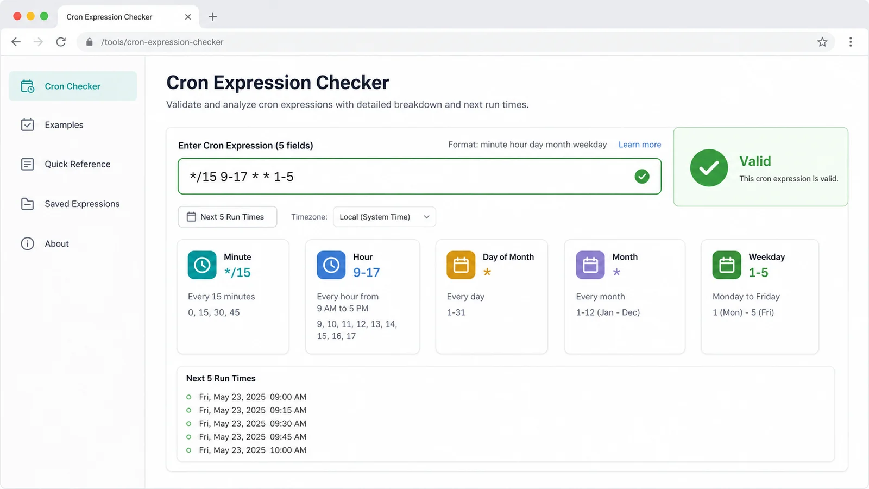869x489 pixels.
Task: Click the calendar icon in Next 5 Run Times button
Action: coord(191,217)
